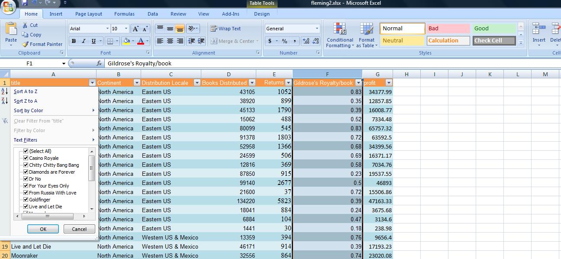
Task: Uncheck Casino Royale in filter list
Action: click(x=26, y=158)
